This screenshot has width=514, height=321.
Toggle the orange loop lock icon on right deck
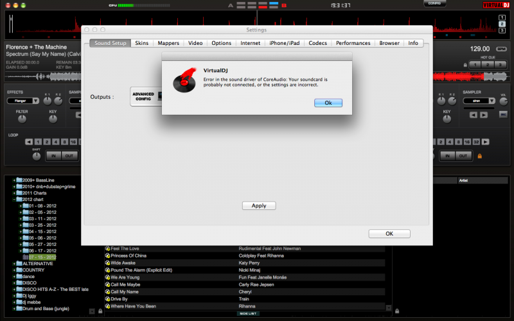point(479,156)
